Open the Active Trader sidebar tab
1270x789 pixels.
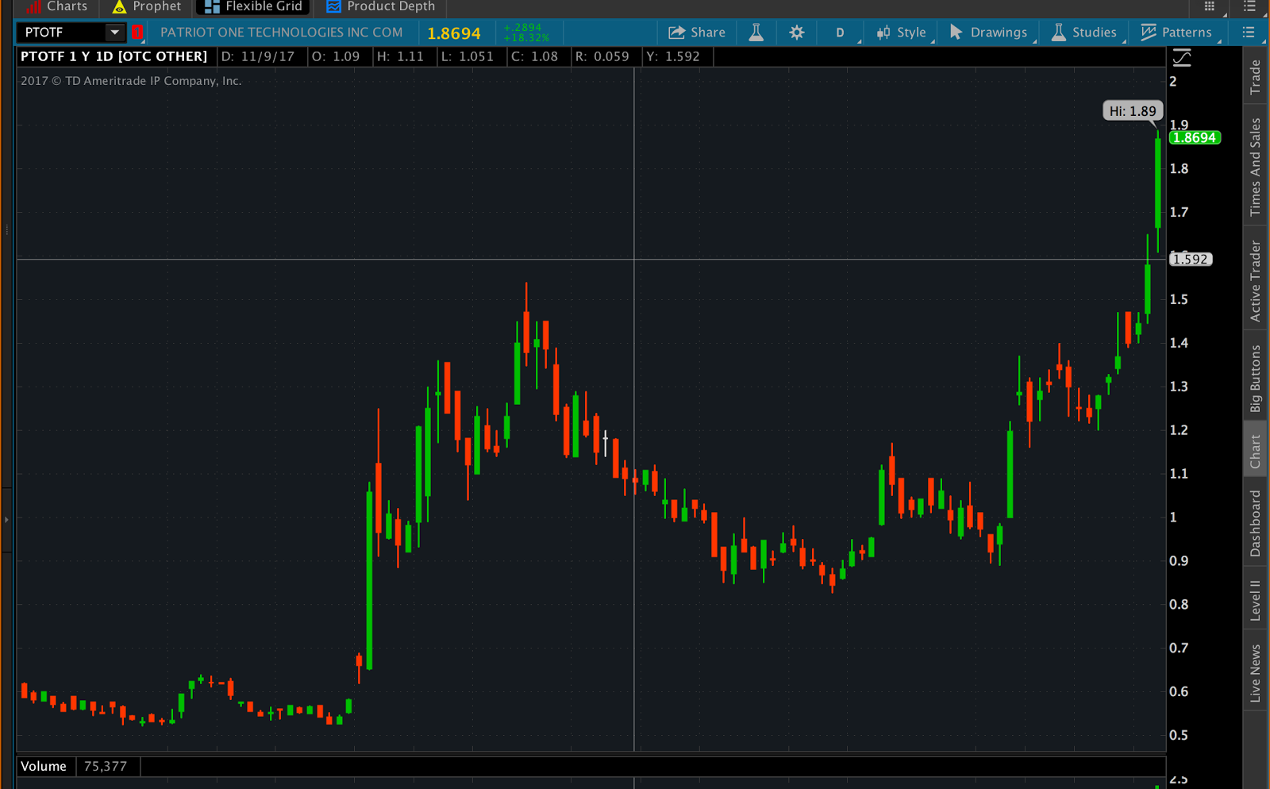coord(1256,281)
